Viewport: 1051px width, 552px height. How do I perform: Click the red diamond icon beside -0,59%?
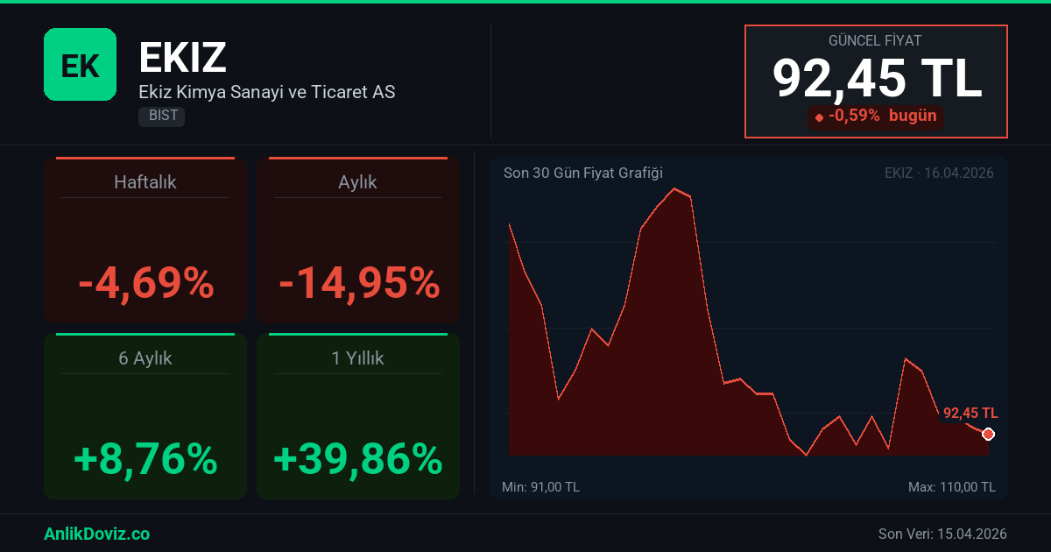[819, 117]
